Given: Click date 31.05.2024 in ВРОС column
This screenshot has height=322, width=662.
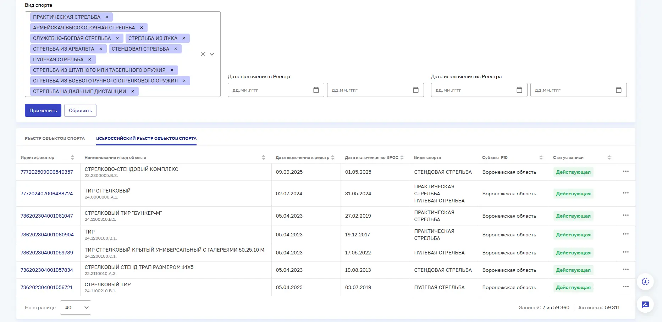Looking at the screenshot, I should (358, 194).
